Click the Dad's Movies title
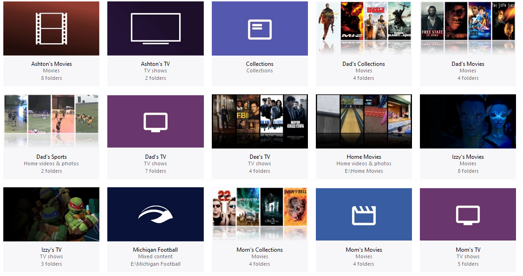This screenshot has height=276, width=523. (x=467, y=64)
